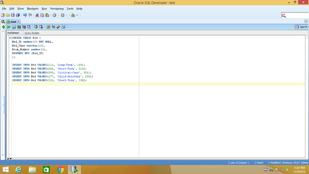This screenshot has width=309, height=174.
Task: Clear the worksheet with the eraser icon
Action: point(58,27)
